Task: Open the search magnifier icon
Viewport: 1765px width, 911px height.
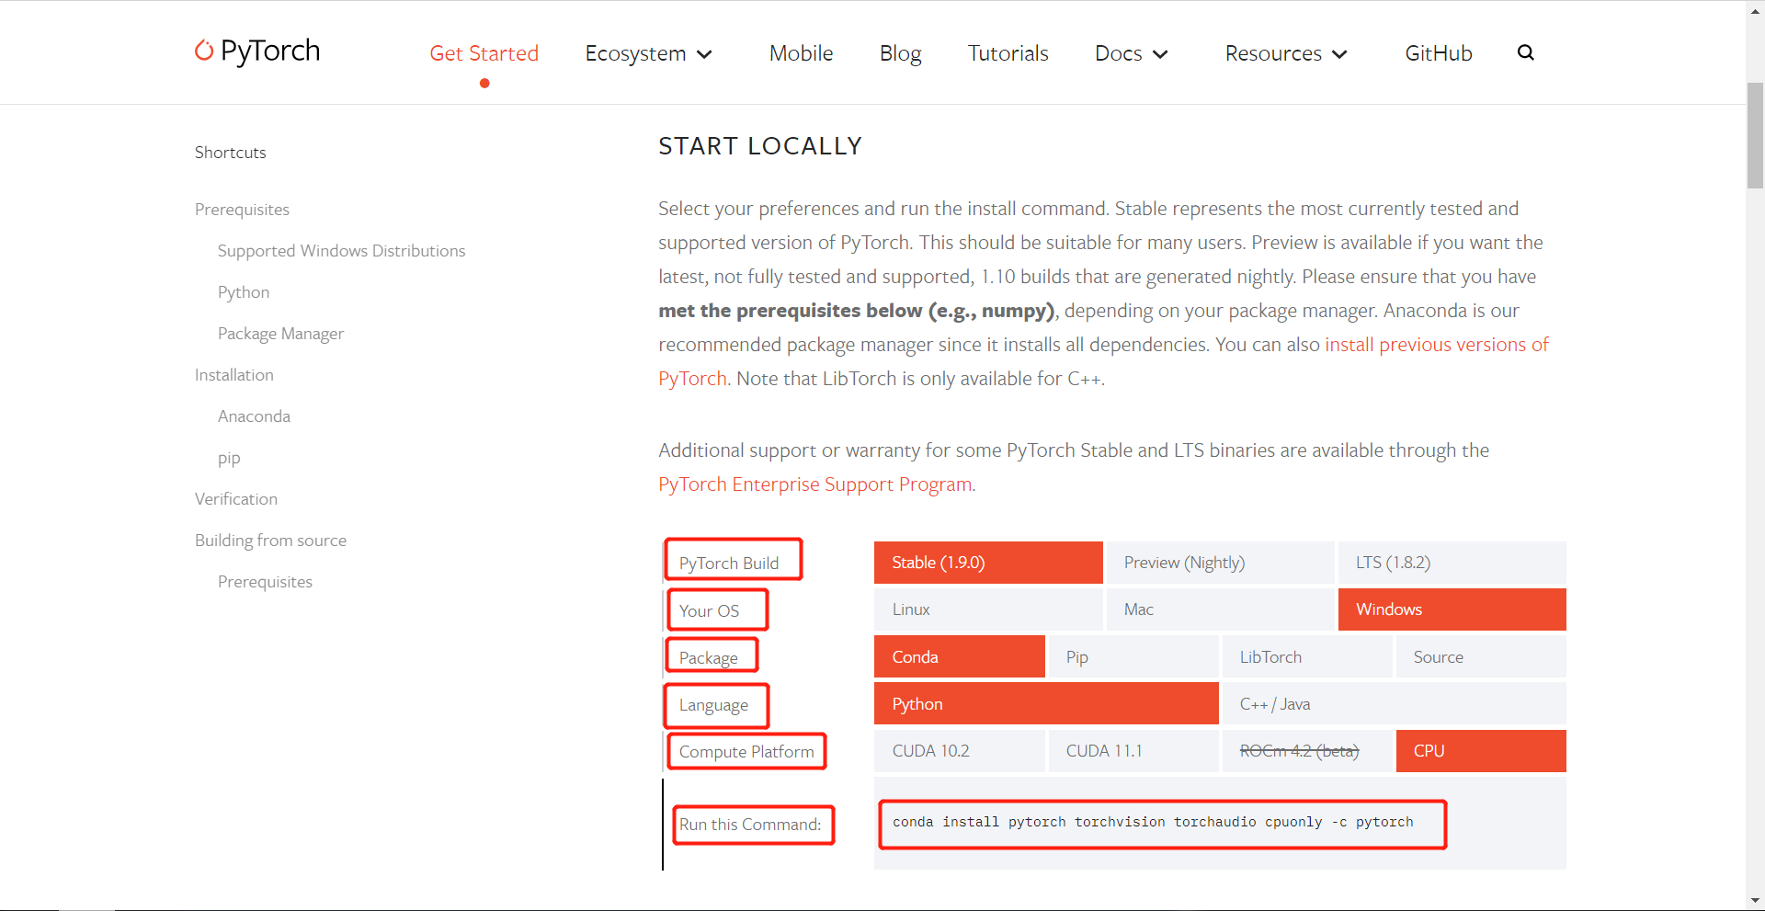Action: [x=1526, y=52]
